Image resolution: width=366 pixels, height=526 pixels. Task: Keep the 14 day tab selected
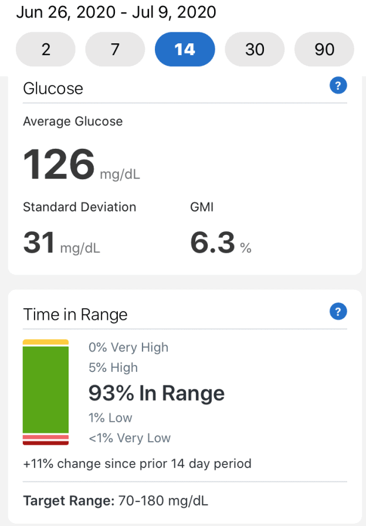point(185,49)
